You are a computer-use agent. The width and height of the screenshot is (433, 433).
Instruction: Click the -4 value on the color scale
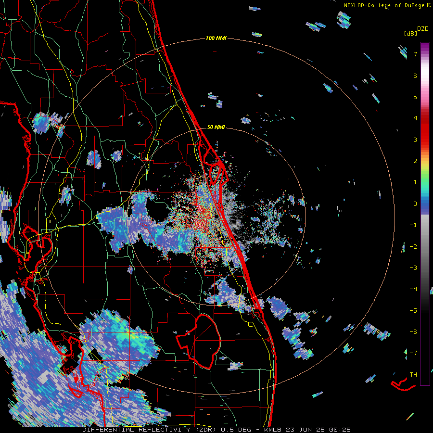click(413, 289)
